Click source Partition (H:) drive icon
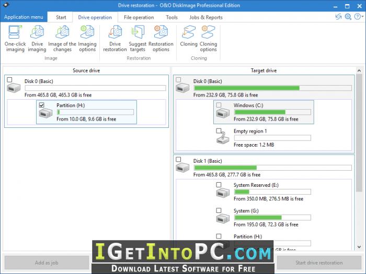The height and width of the screenshot is (274, 366). point(46,113)
